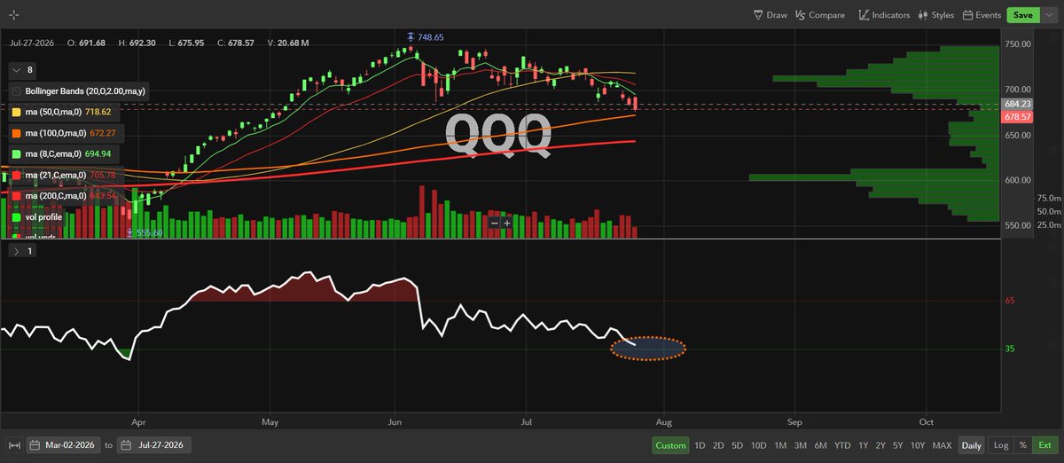1064x463 pixels.
Task: Toggle Log scale option
Action: click(1000, 445)
